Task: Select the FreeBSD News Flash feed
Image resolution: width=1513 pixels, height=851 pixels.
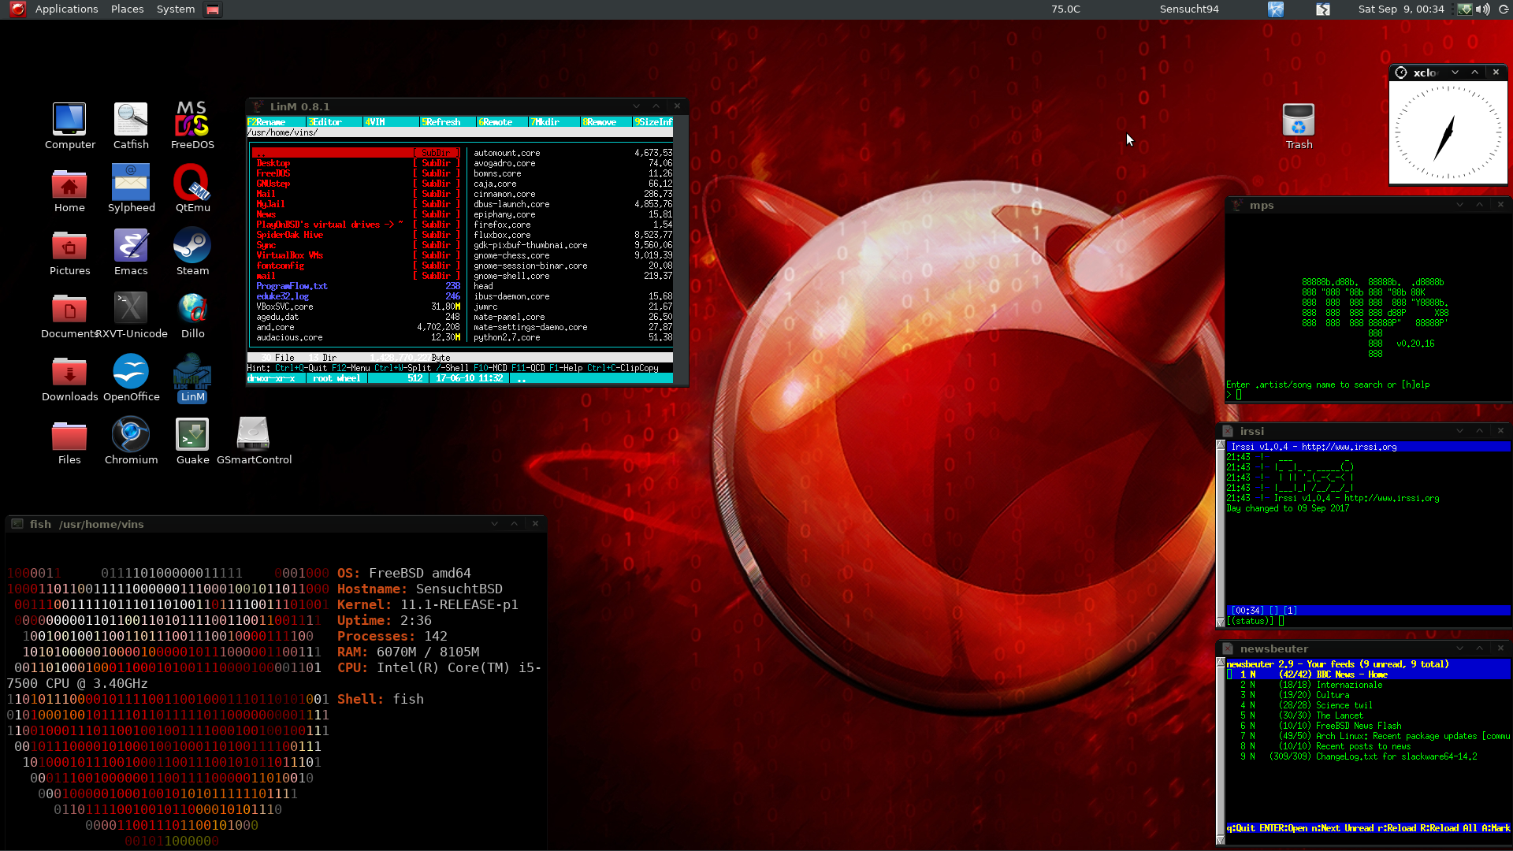Action: coord(1358,726)
